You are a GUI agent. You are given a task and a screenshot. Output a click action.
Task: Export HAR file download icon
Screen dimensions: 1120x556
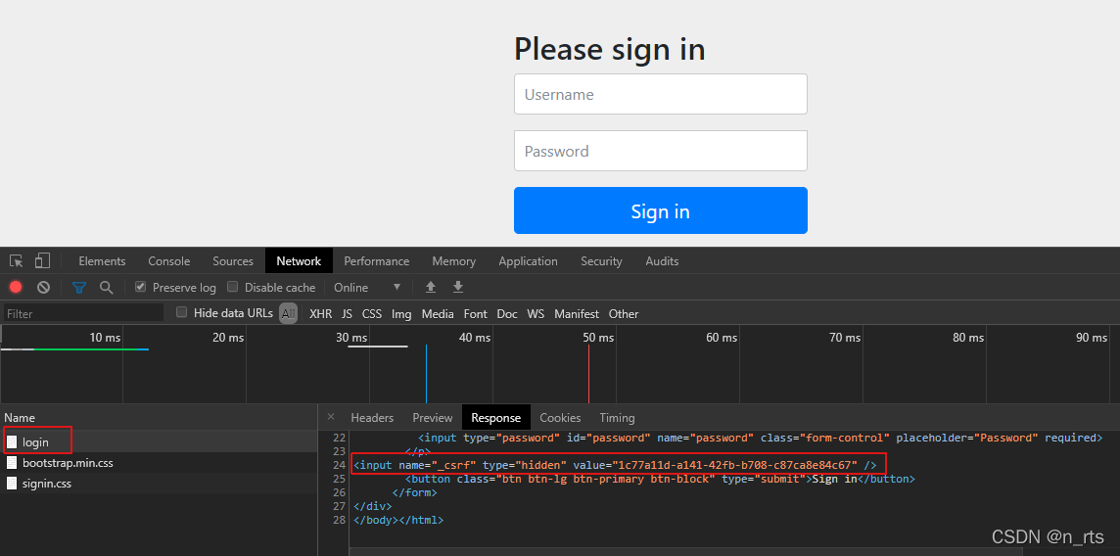point(458,287)
